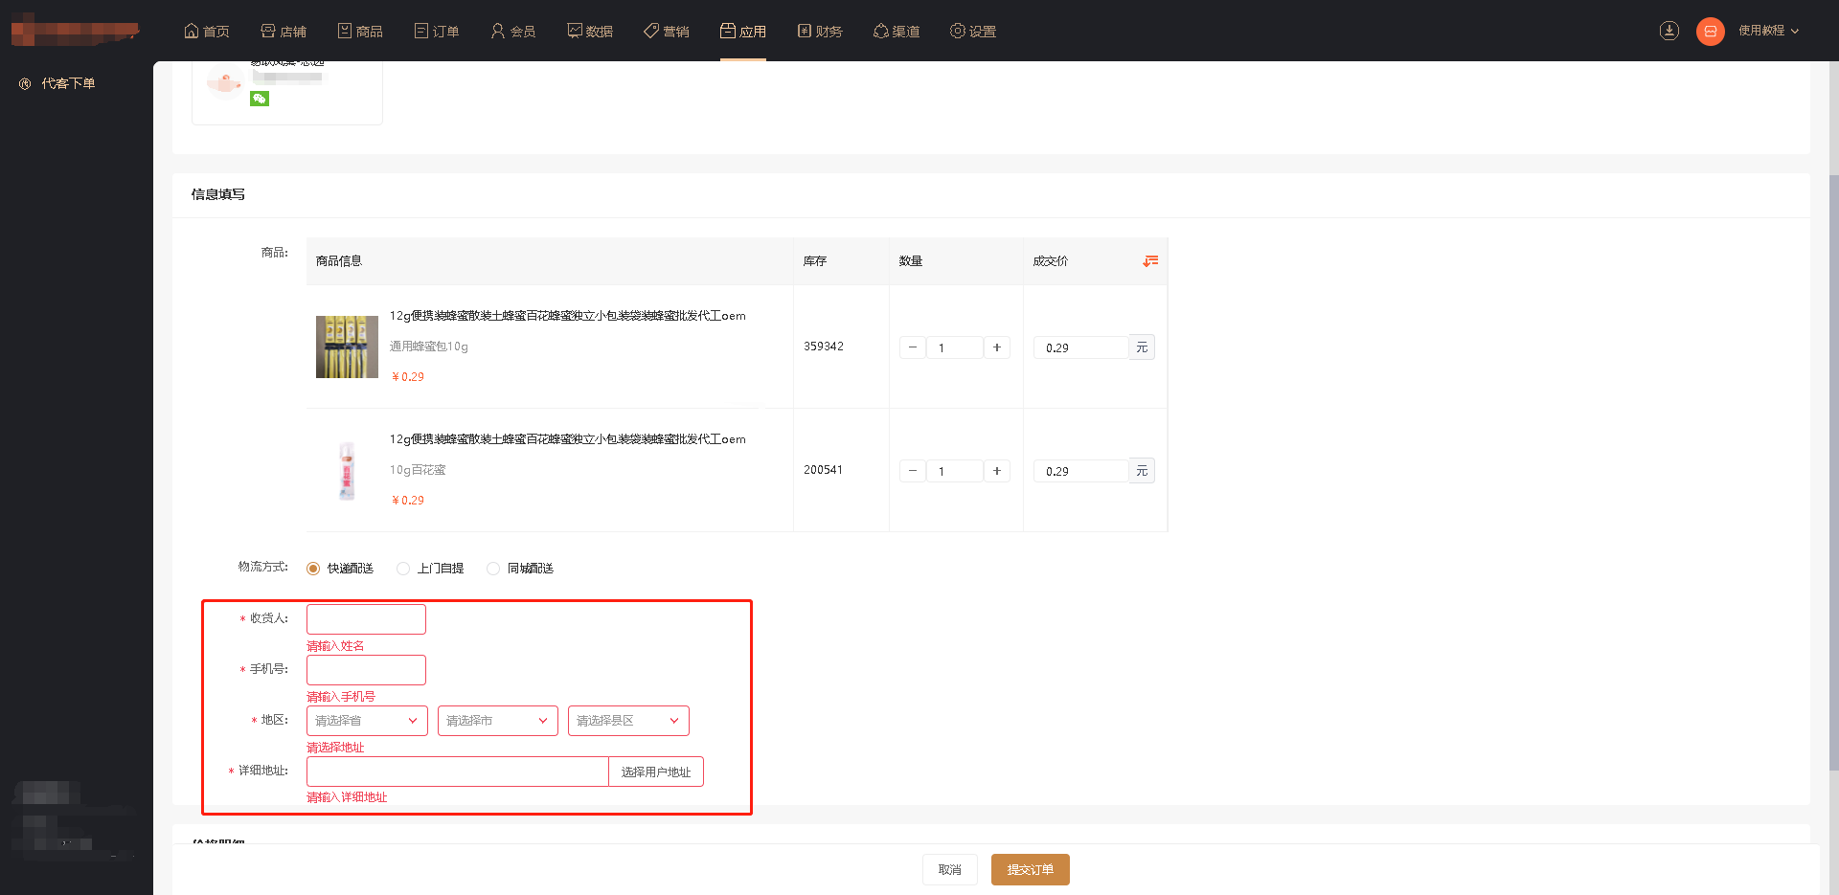Click the orange user avatar icon
1839x895 pixels.
pyautogui.click(x=1710, y=32)
